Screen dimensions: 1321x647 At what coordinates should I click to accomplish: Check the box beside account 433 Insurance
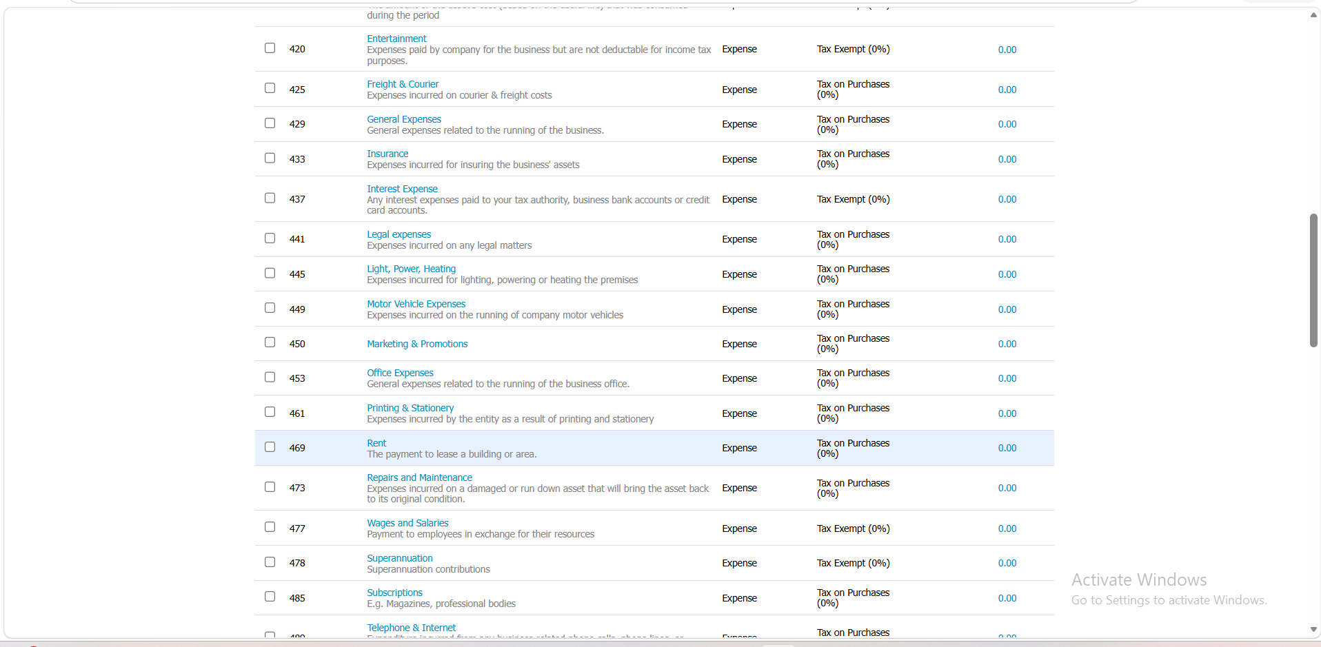tap(270, 158)
